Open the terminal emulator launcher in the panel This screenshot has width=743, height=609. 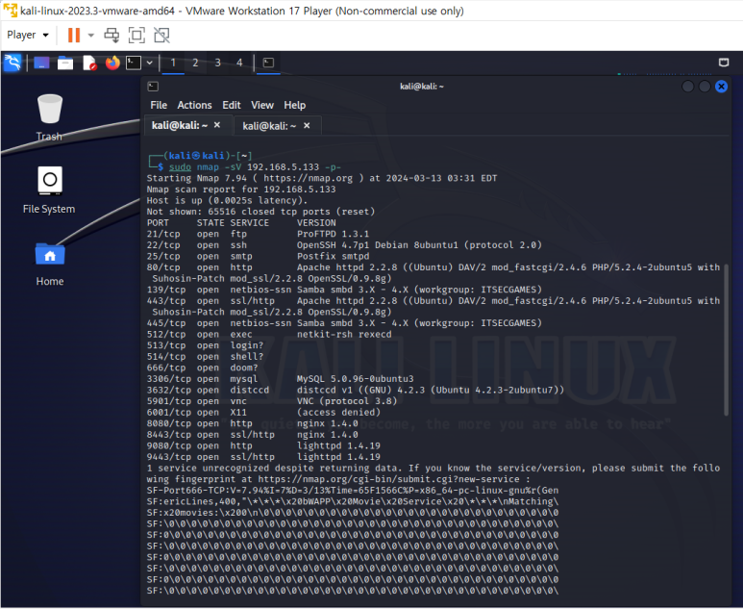point(134,63)
